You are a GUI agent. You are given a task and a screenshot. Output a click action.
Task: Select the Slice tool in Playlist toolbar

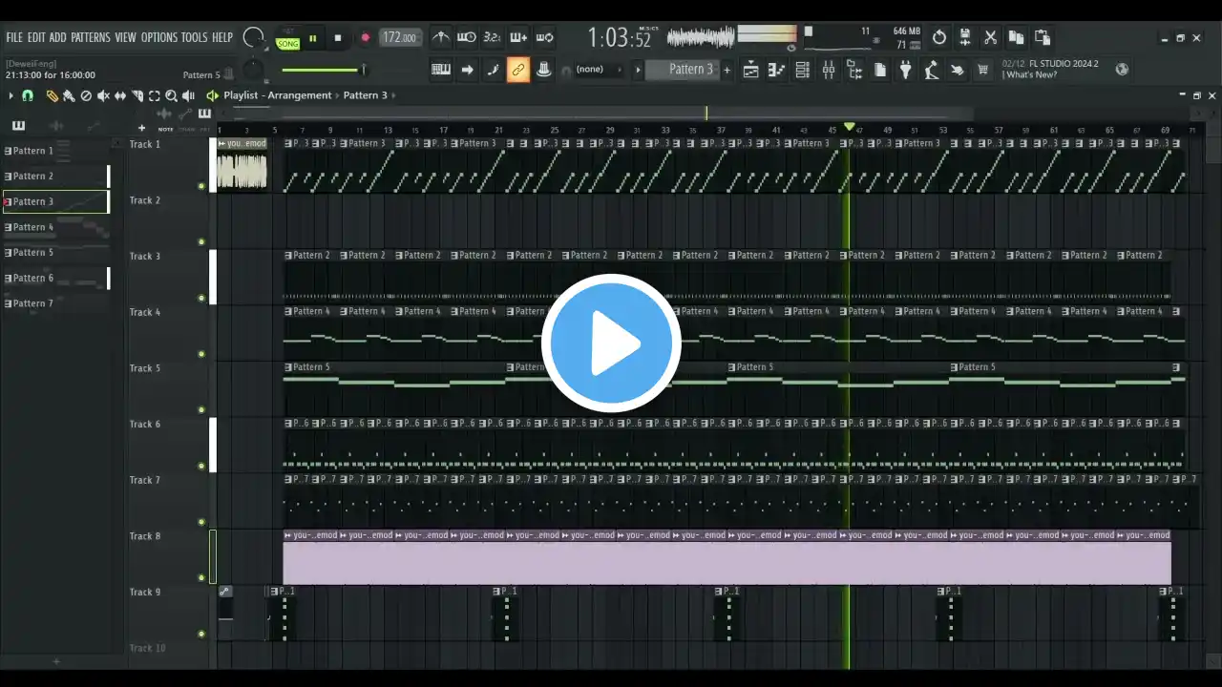[x=137, y=95]
